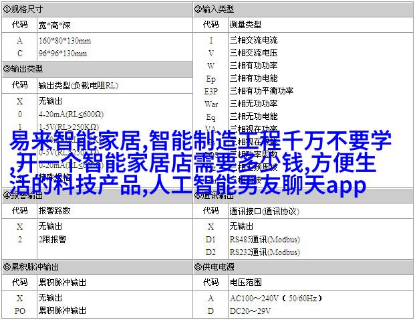415x320 pixels.
Task: Click code W in the 输入类型 table
Action: [x=211, y=66]
